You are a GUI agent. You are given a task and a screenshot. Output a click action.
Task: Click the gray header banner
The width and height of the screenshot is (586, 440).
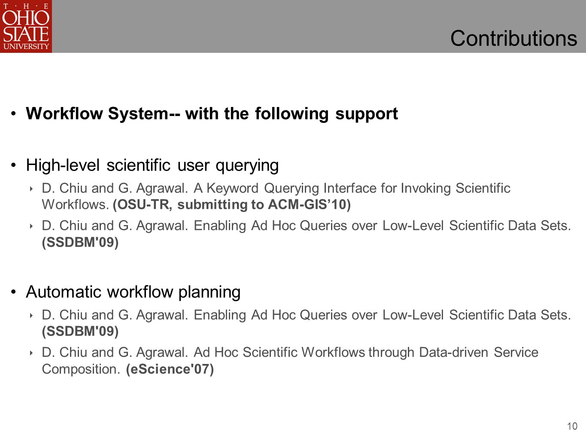click(319, 26)
